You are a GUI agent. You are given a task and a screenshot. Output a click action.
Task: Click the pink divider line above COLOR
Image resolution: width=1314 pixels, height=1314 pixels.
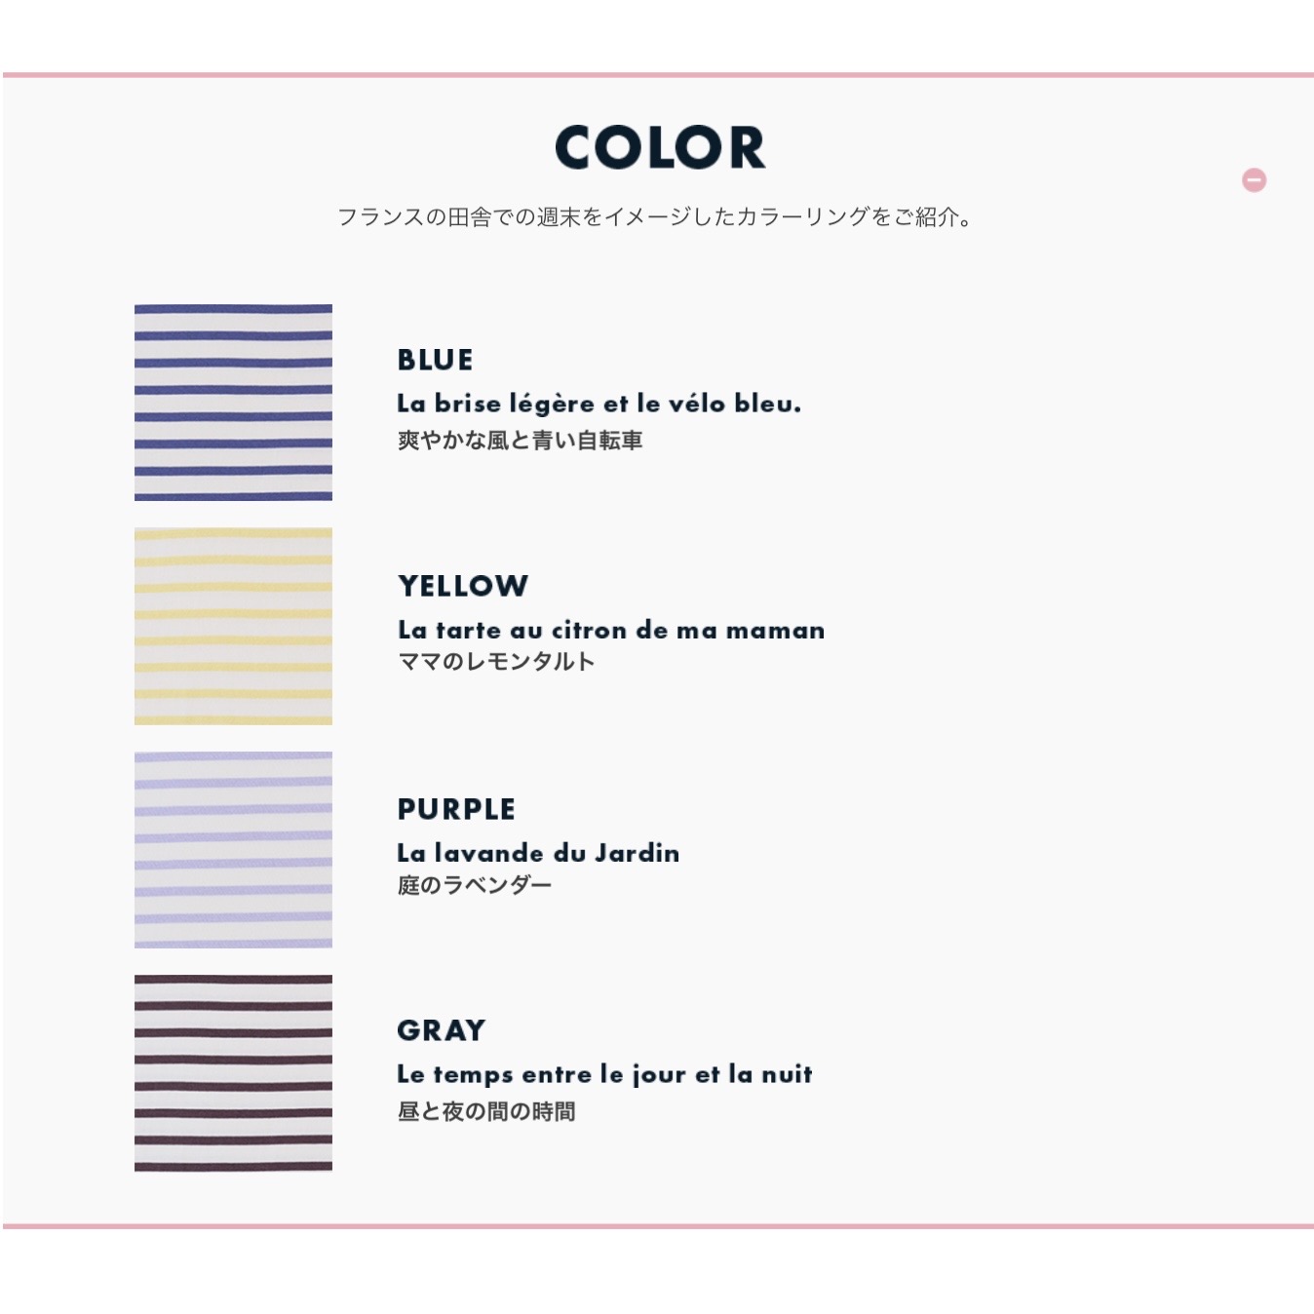click(x=657, y=75)
